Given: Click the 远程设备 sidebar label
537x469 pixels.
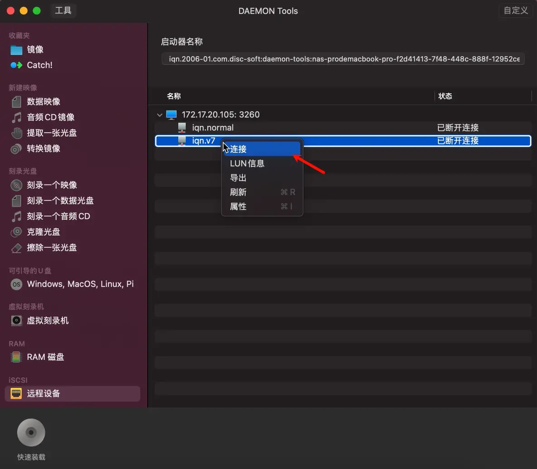Looking at the screenshot, I should [x=43, y=394].
